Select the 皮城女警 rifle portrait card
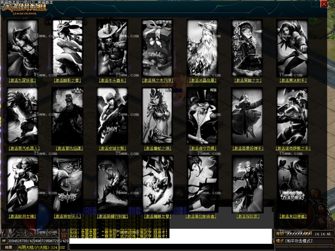 113,116
